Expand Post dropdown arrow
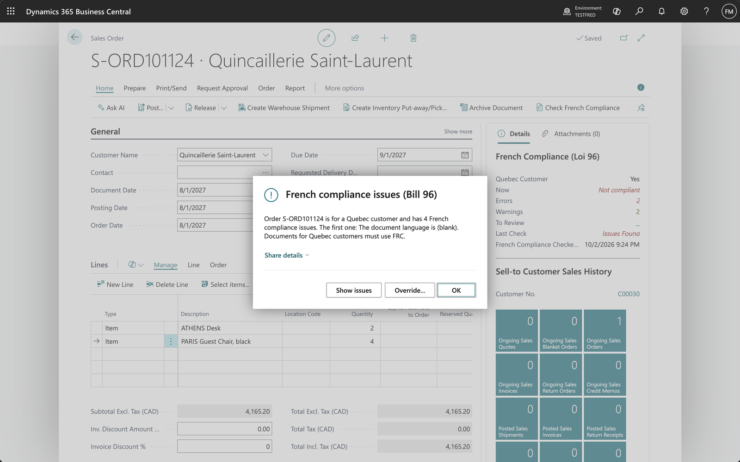Image resolution: width=740 pixels, height=462 pixels. (x=171, y=108)
